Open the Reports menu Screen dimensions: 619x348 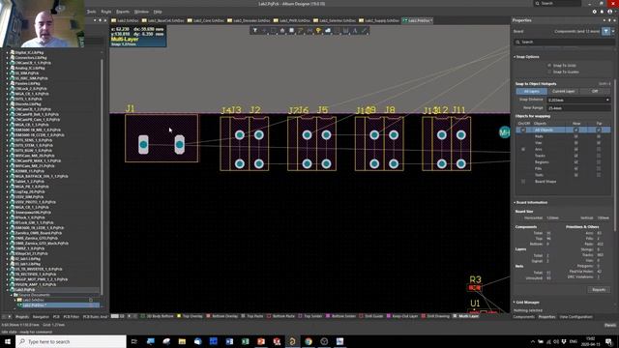[123, 12]
